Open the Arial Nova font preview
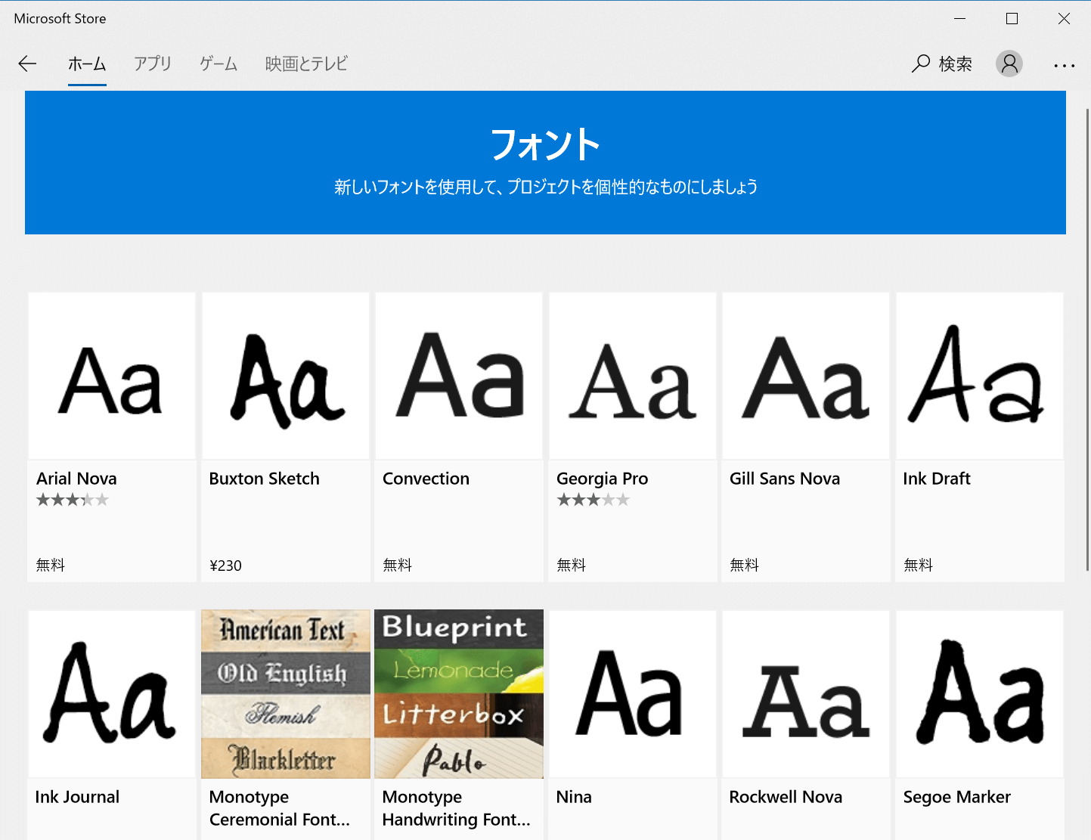This screenshot has height=840, width=1091. pyautogui.click(x=112, y=376)
